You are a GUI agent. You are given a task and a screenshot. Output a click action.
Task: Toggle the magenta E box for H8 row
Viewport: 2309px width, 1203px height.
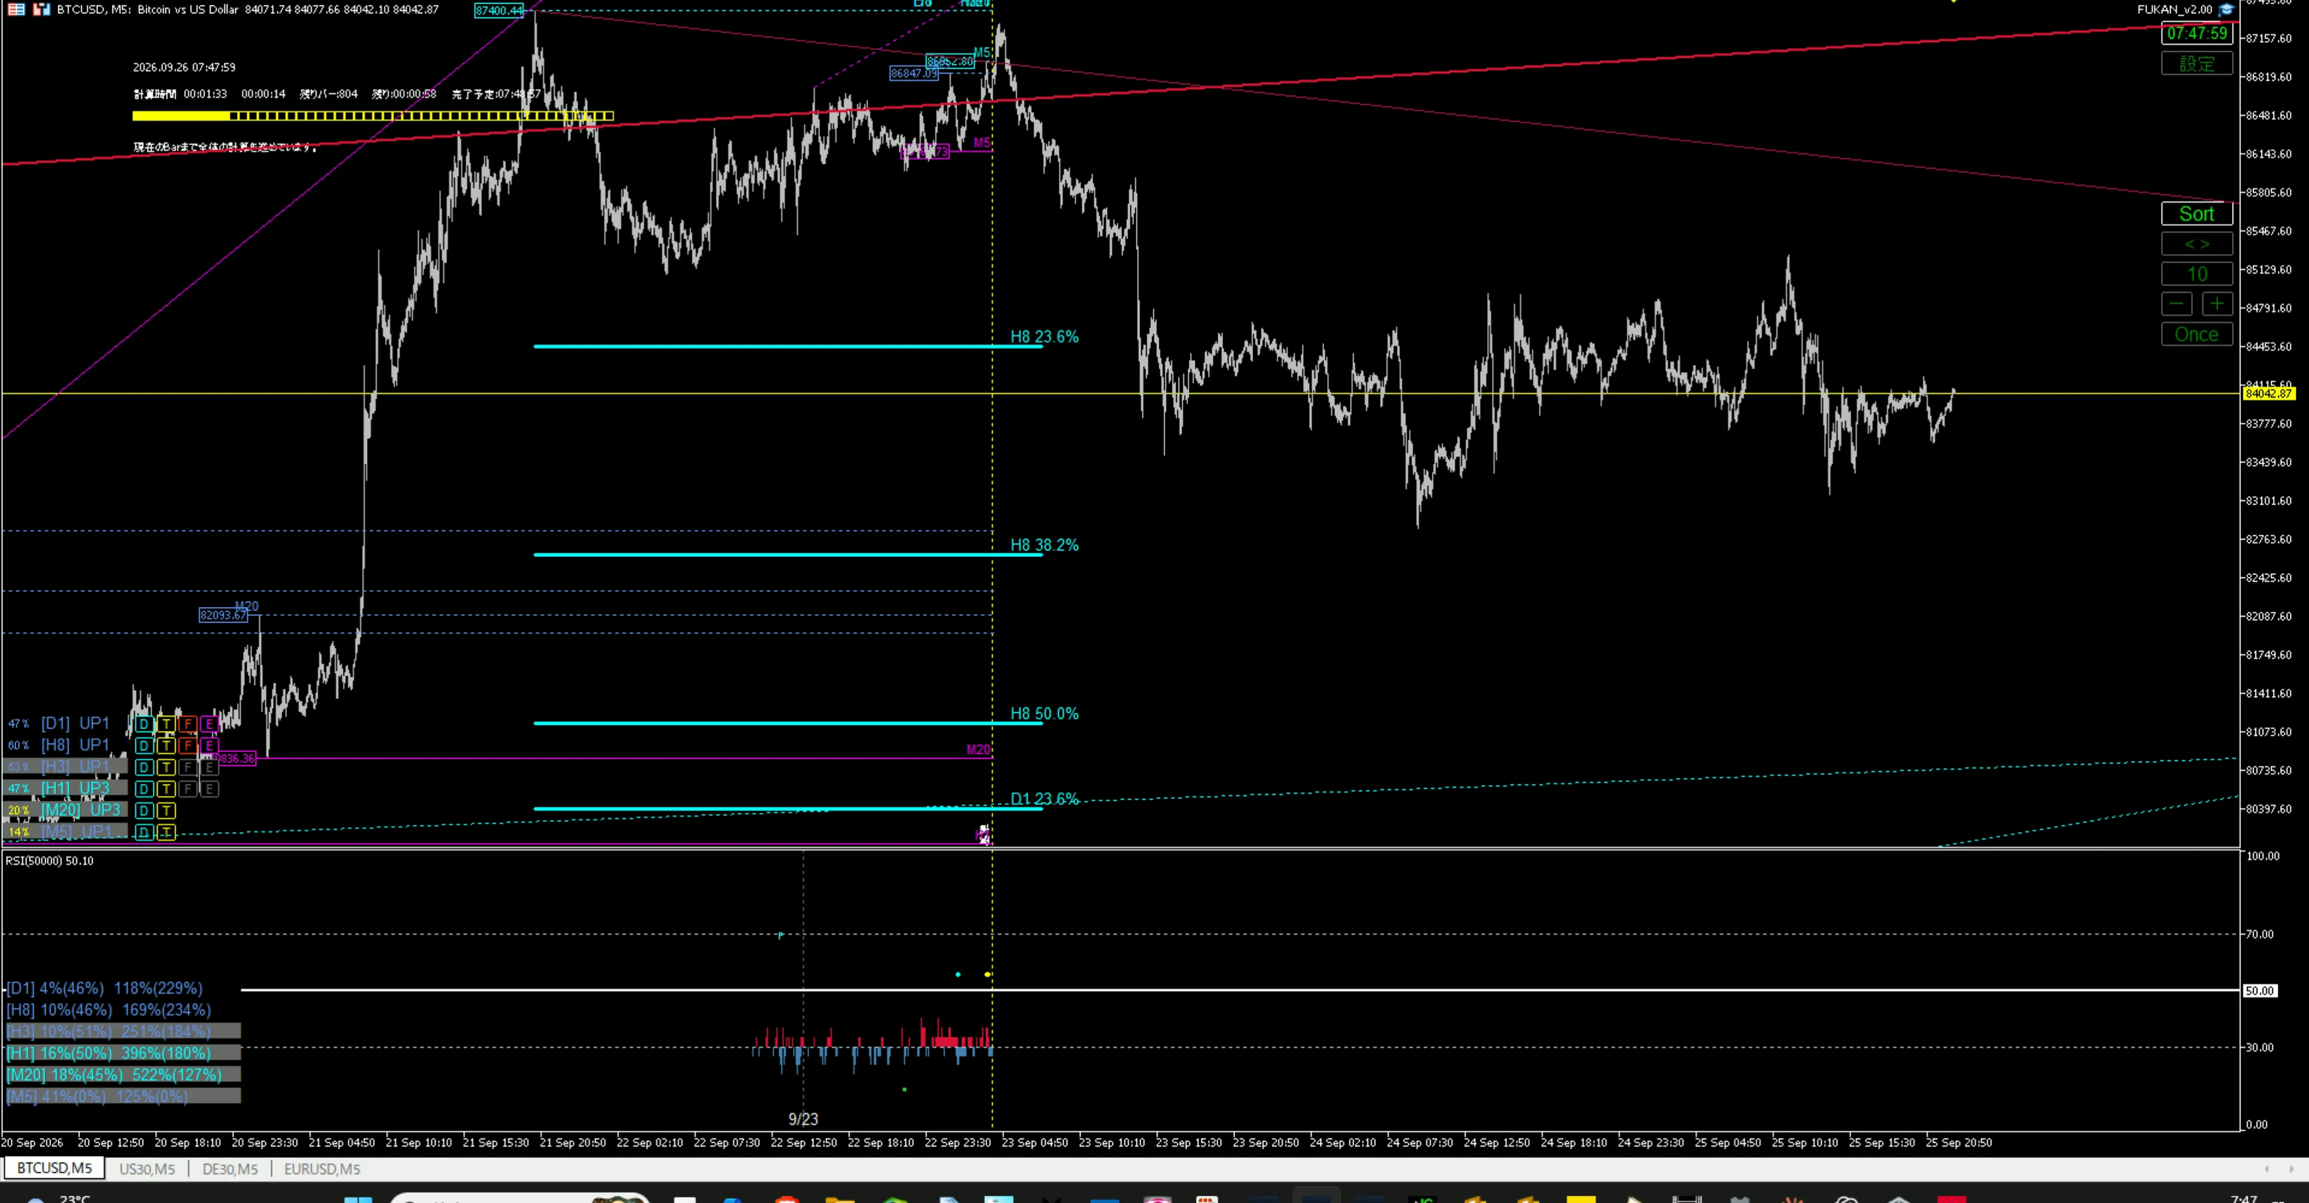click(209, 746)
